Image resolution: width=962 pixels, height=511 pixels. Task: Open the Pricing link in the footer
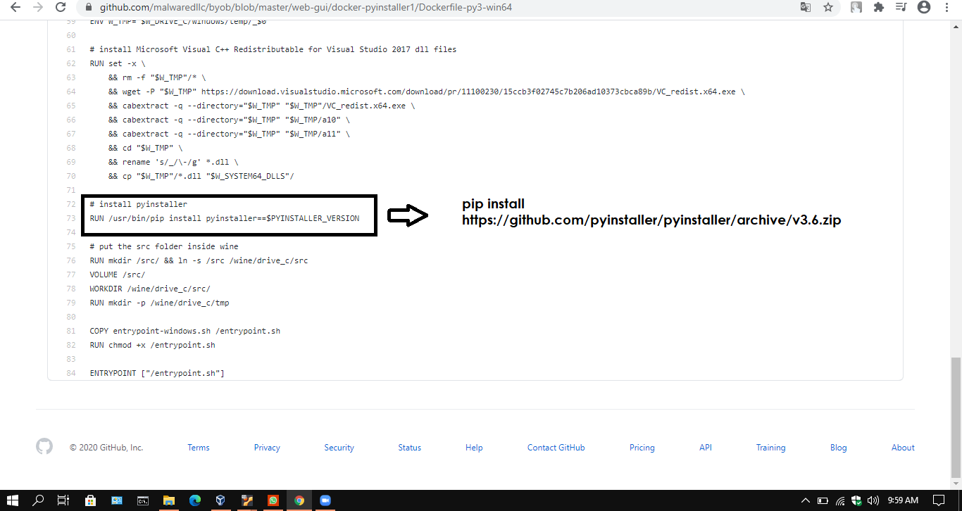click(642, 447)
